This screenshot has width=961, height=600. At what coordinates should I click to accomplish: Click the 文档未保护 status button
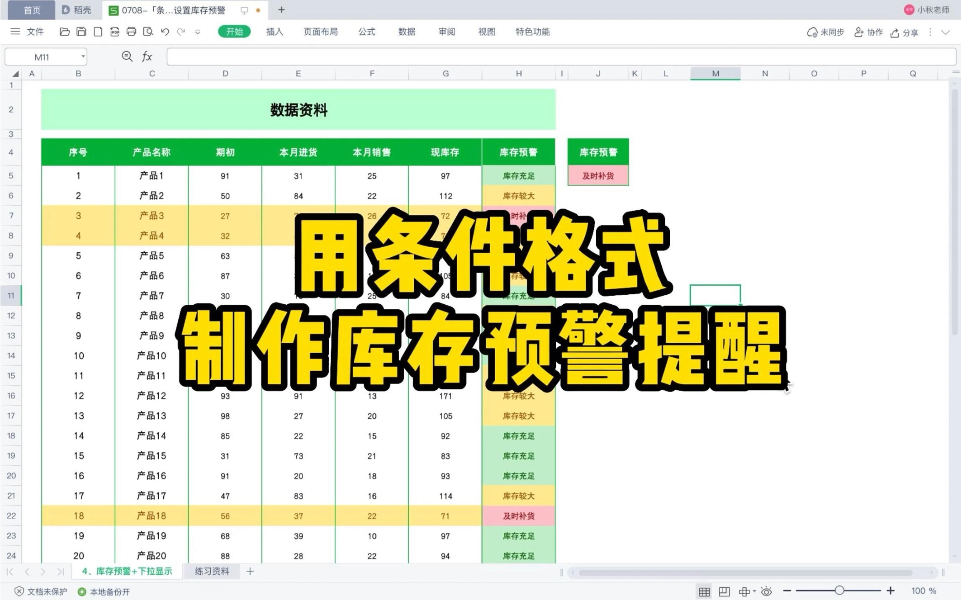[41, 591]
